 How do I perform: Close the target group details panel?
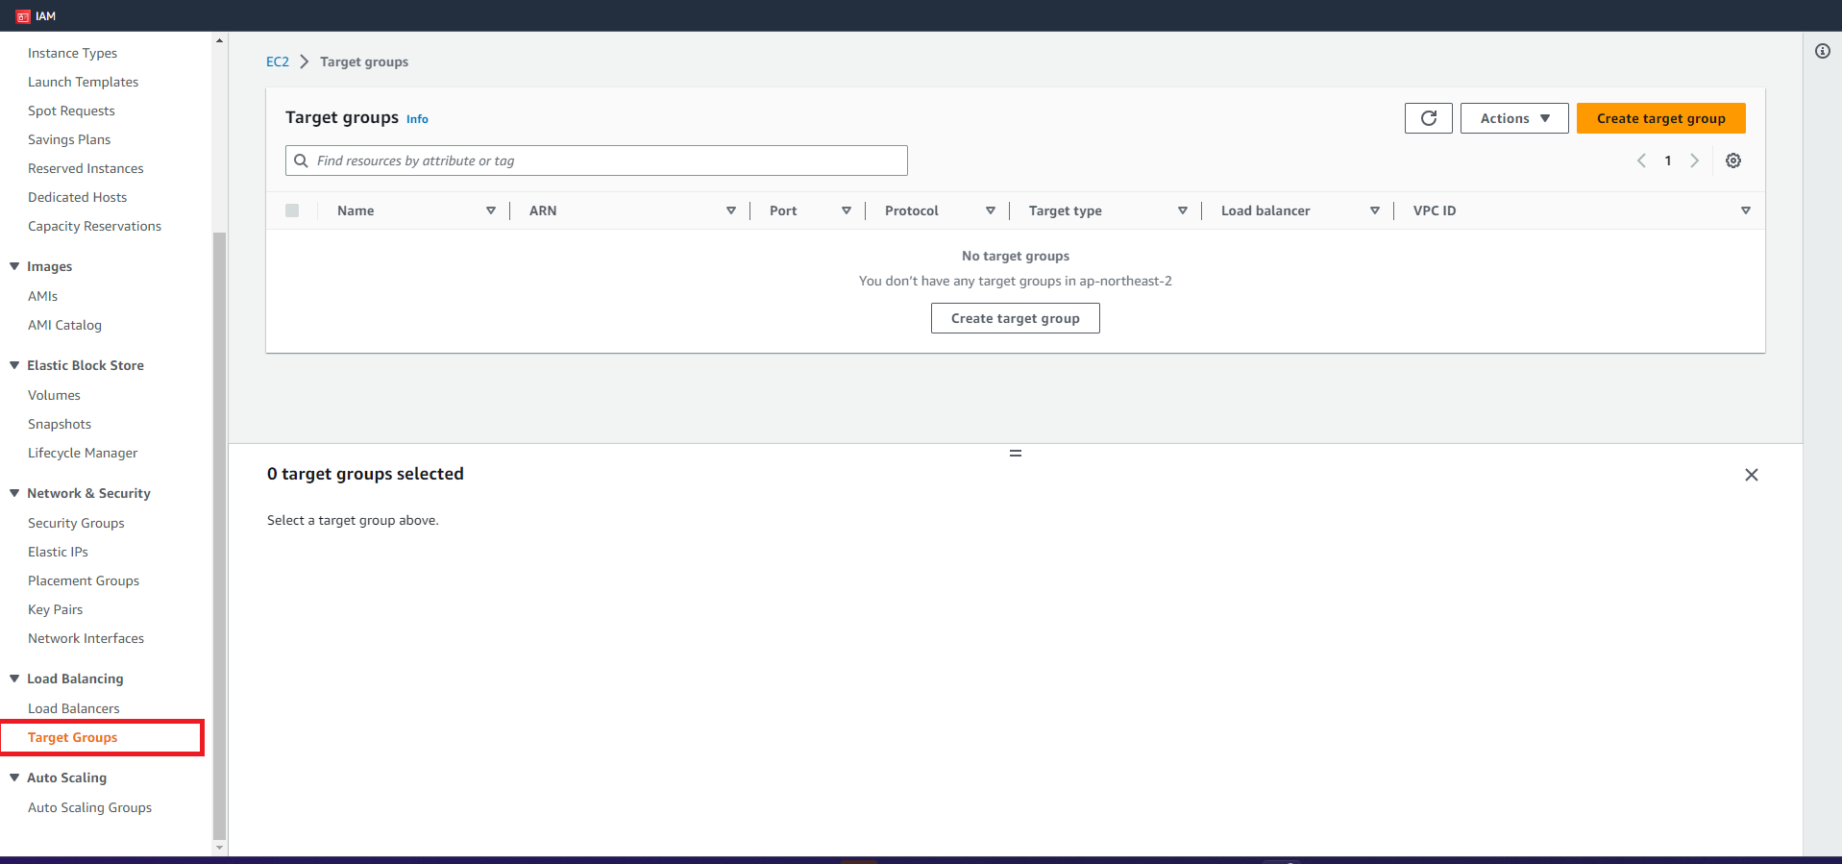tap(1751, 475)
